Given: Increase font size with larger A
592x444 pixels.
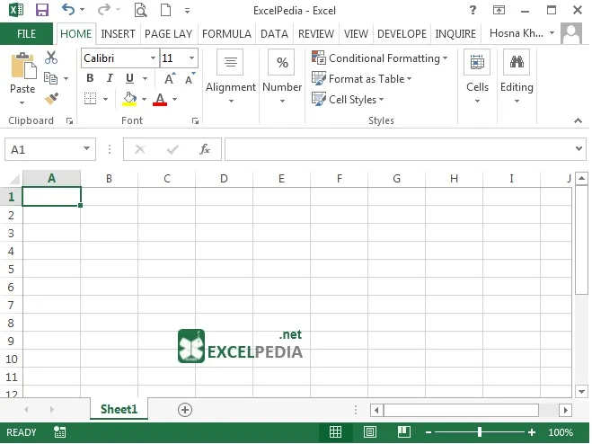Looking at the screenshot, I should click(170, 78).
